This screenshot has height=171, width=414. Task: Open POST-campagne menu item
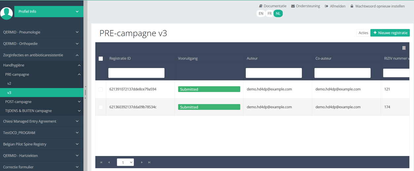(x=18, y=102)
